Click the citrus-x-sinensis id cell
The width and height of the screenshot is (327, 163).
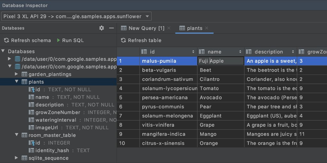168,143
